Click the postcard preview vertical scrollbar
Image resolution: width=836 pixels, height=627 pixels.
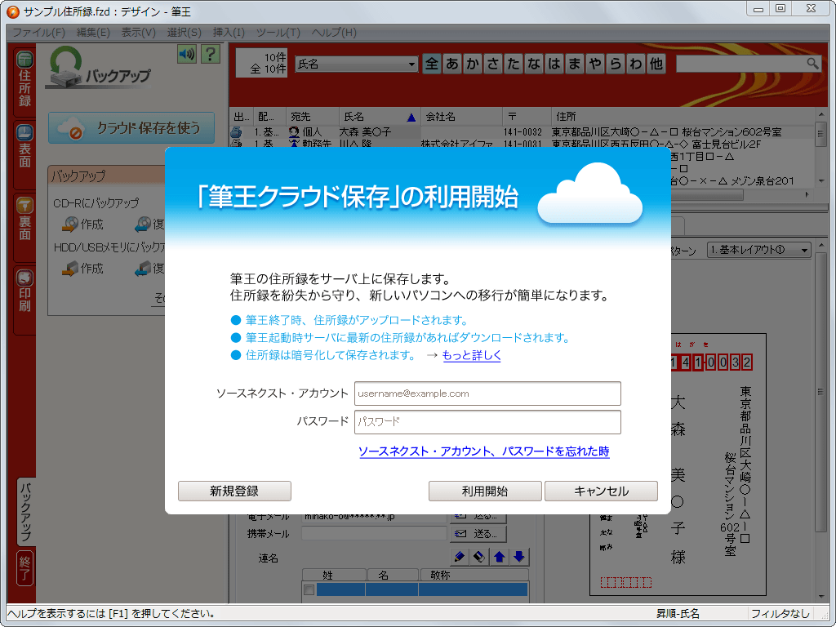coord(821,421)
